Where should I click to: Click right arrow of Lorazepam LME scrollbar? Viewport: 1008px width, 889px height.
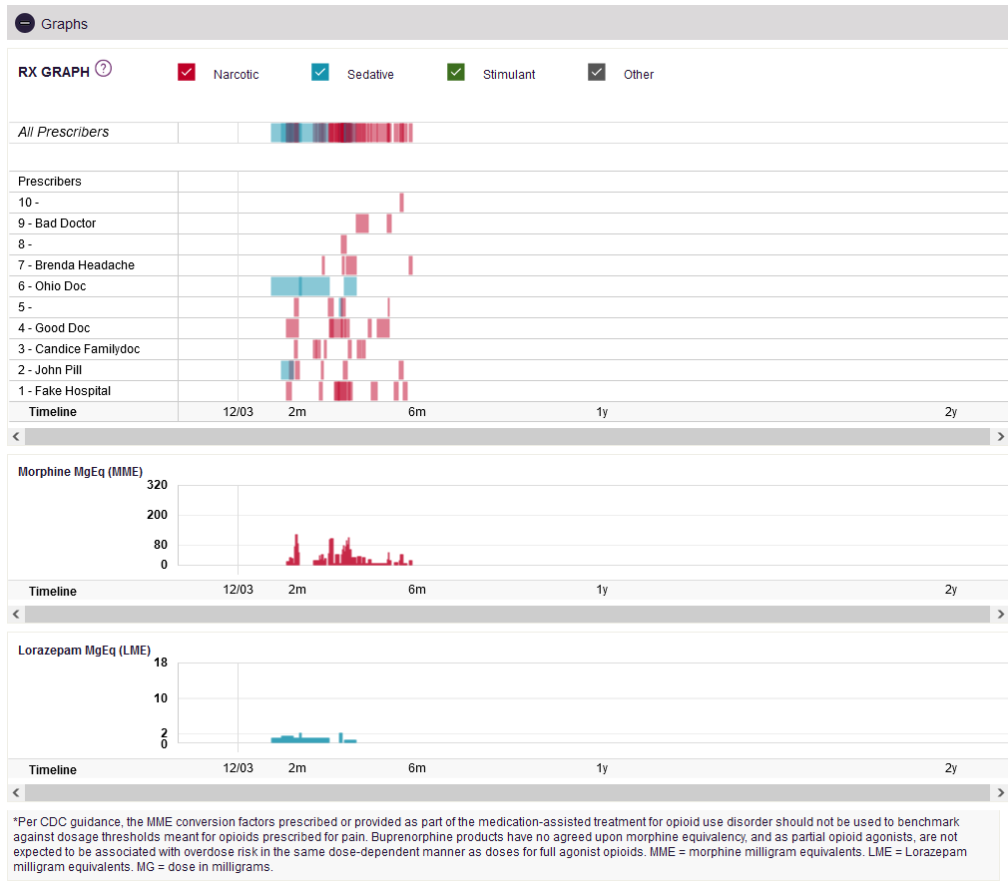coord(1000,792)
